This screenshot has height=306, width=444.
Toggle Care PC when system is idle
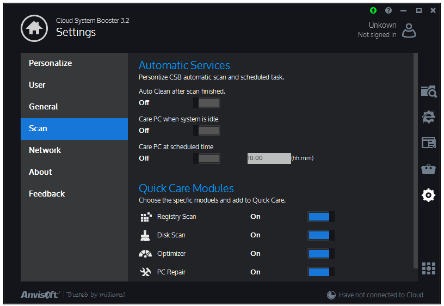[x=207, y=131]
